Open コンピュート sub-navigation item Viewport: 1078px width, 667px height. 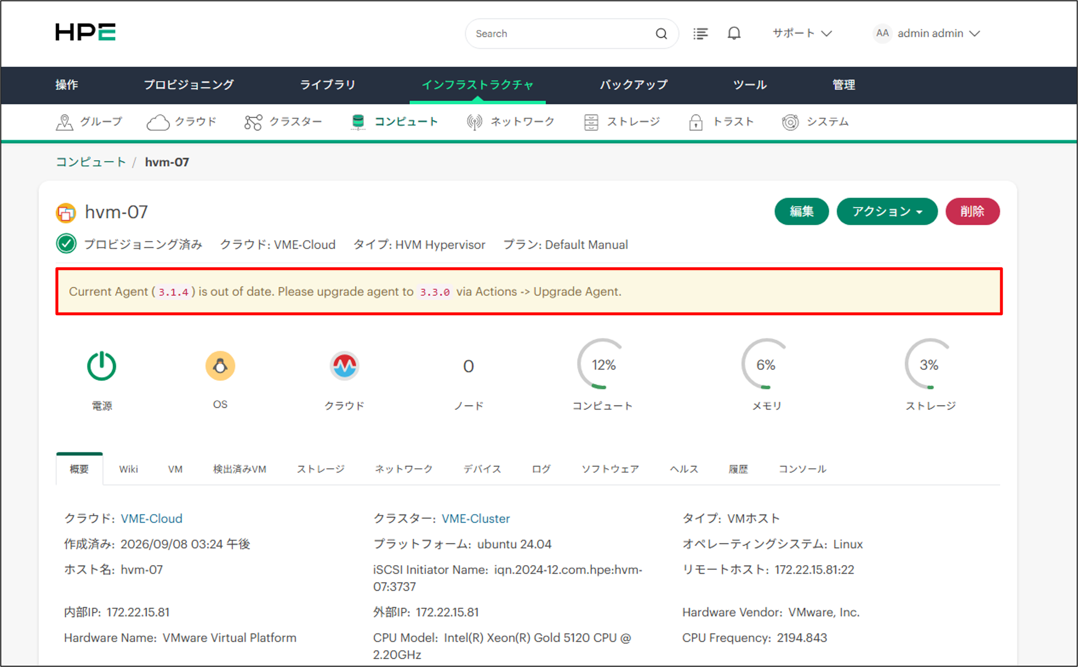pos(394,122)
